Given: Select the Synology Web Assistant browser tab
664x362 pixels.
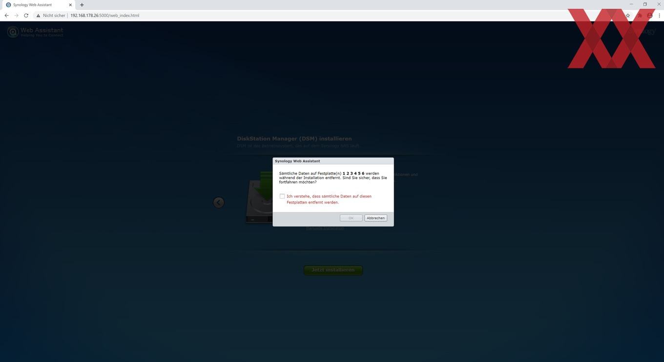Looking at the screenshot, I should pyautogui.click(x=38, y=5).
